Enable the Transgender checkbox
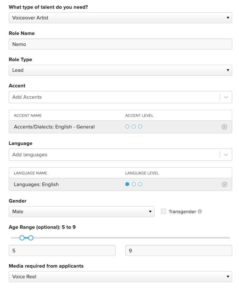Screen dimensions: 239x288 tap(164, 212)
